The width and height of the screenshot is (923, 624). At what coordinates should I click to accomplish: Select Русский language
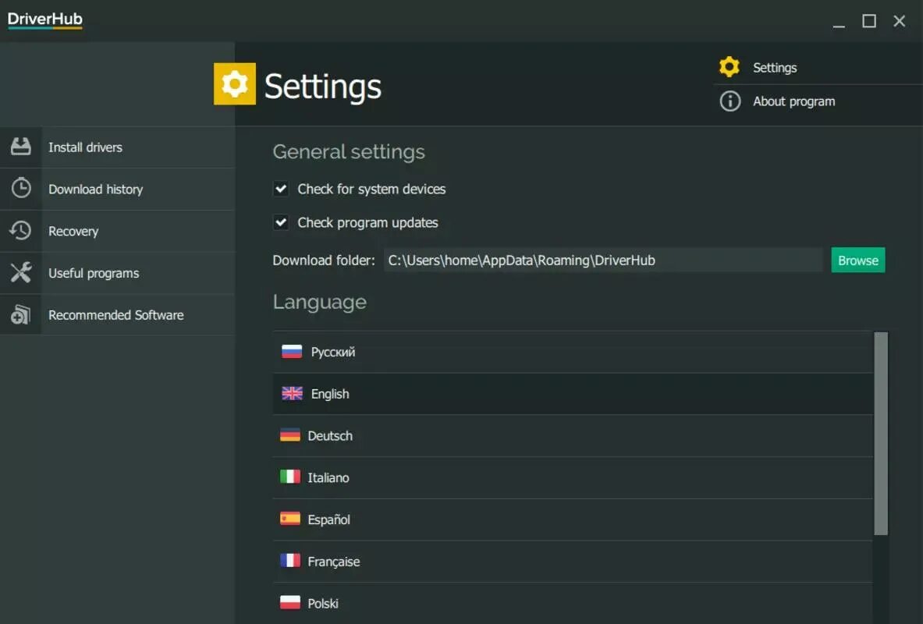(333, 352)
